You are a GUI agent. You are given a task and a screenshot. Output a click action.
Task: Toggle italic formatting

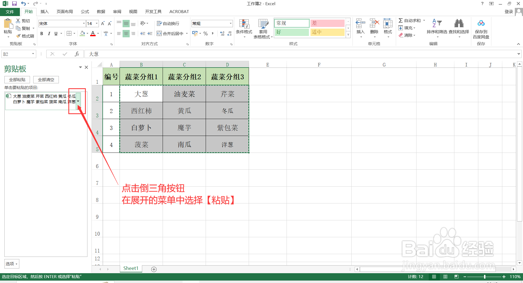(49, 33)
